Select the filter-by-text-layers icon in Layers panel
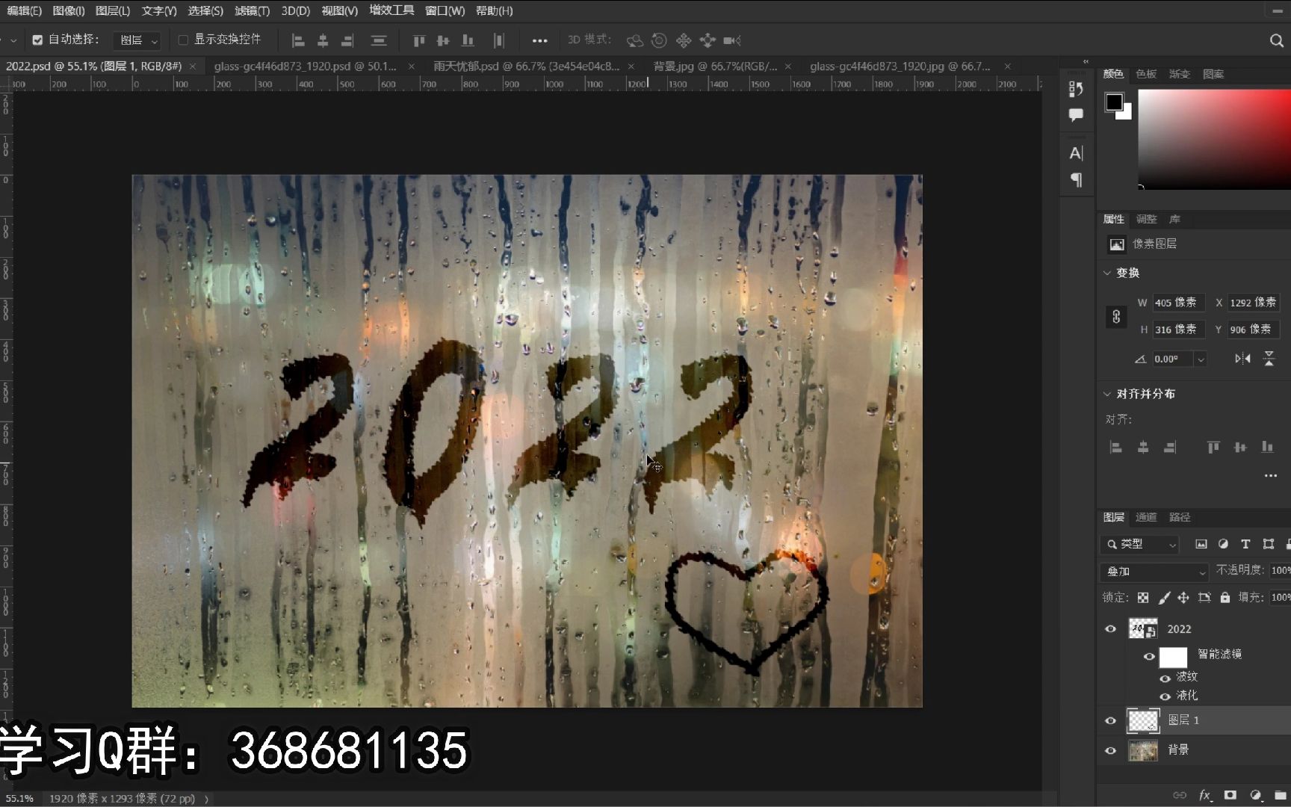This screenshot has width=1291, height=807. [1245, 544]
